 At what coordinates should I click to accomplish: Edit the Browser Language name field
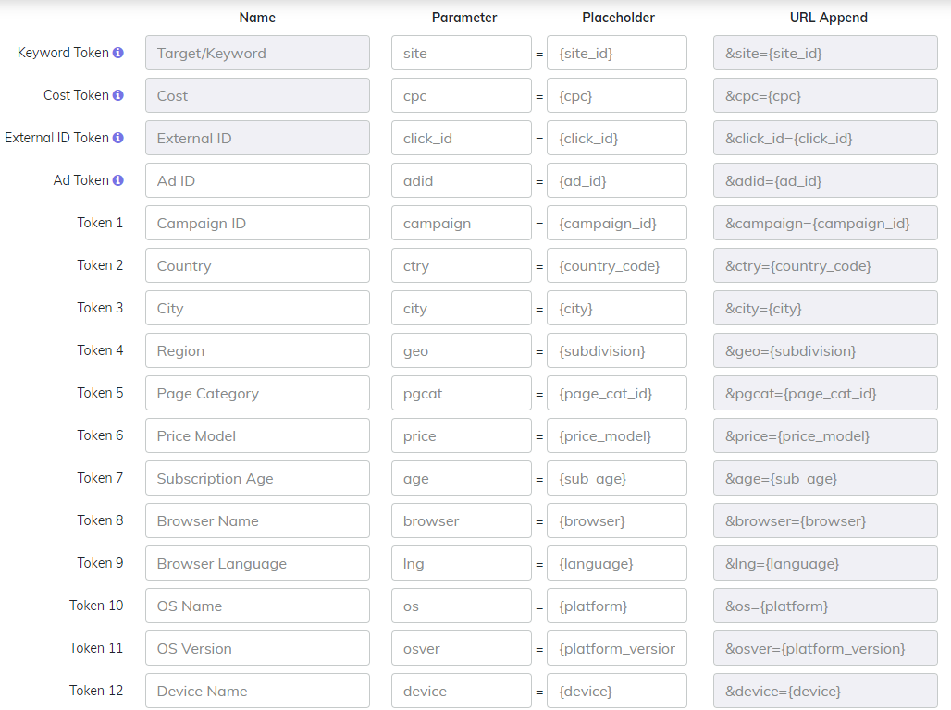coord(257,563)
